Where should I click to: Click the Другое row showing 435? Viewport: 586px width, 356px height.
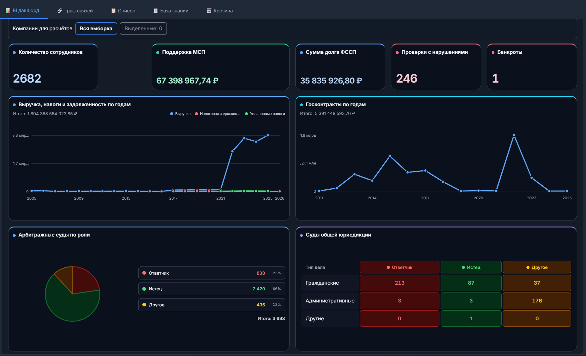click(212, 305)
